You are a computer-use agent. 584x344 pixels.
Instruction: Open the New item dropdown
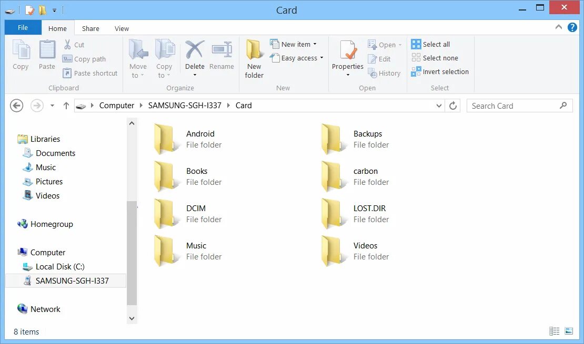pyautogui.click(x=315, y=44)
